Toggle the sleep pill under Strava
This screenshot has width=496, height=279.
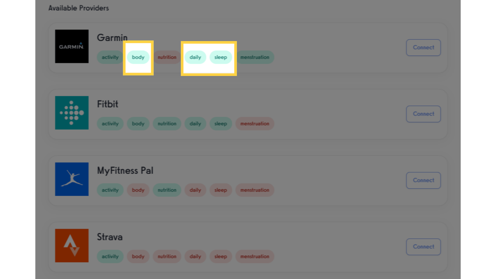(x=221, y=256)
